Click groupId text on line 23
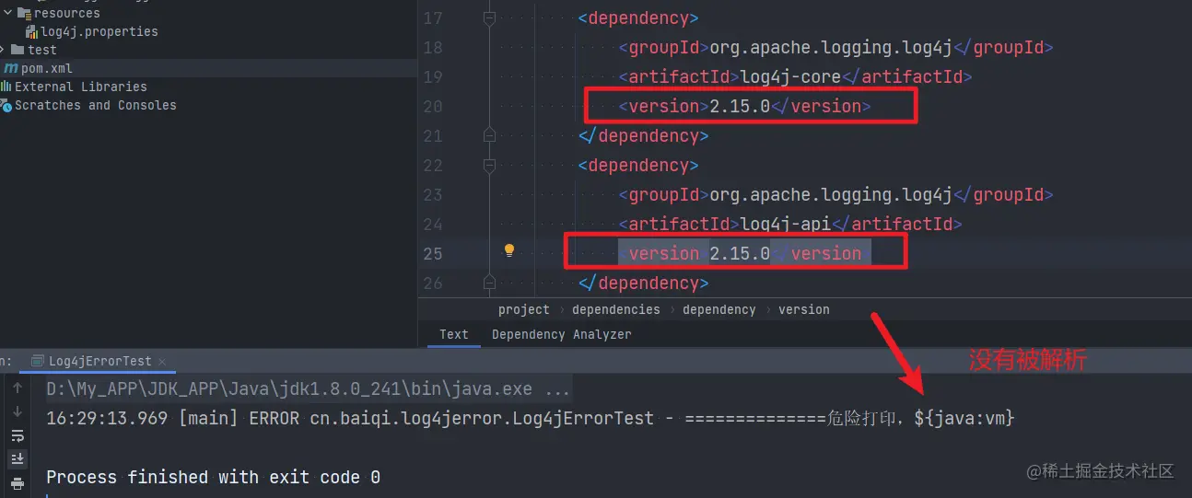The width and height of the screenshot is (1192, 498). (x=830, y=194)
